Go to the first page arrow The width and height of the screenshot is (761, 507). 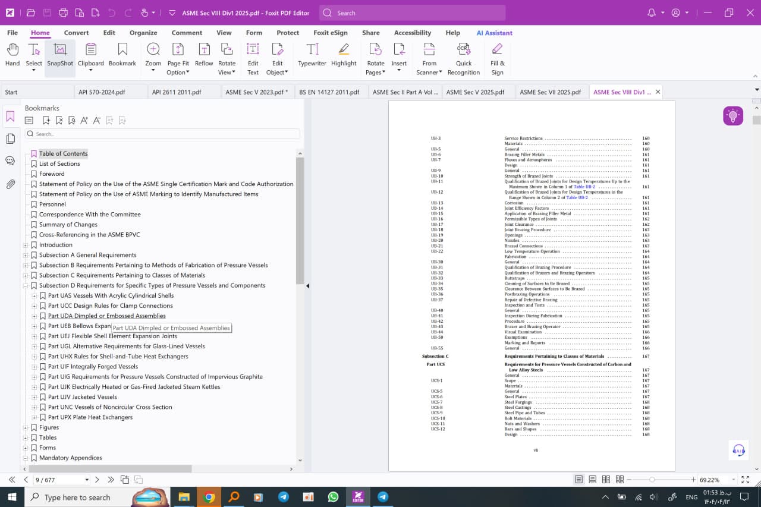click(12, 480)
